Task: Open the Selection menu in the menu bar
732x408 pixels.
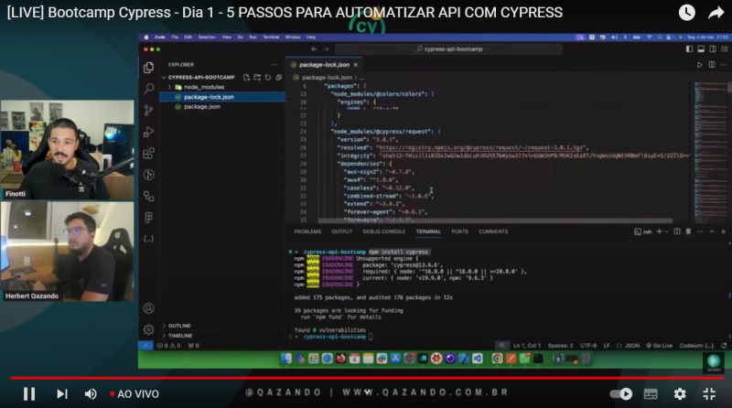Action: pyautogui.click(x=207, y=38)
